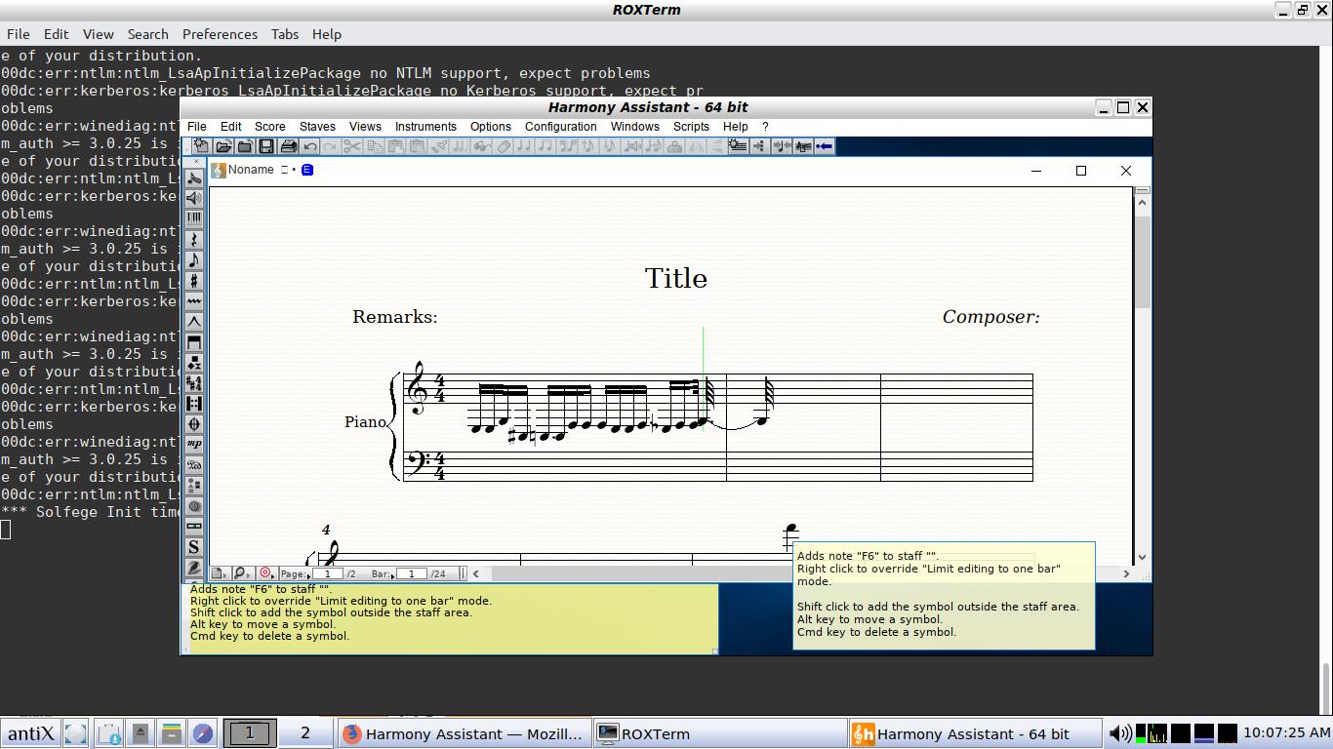This screenshot has width=1333, height=749.
Task: Click the Piano staff label
Action: point(366,422)
